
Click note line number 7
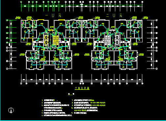pos(83,100)
